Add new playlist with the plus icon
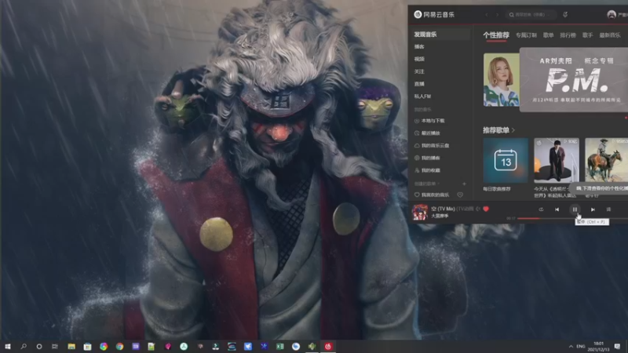Viewport: 628px width, 353px height. pos(464,184)
